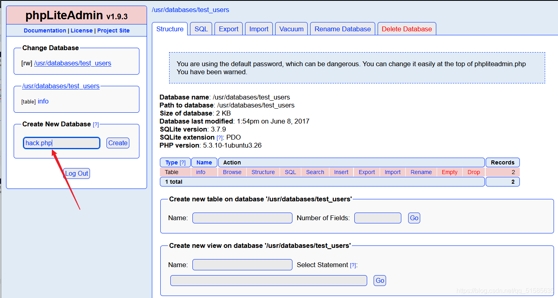Open the Documentation link
This screenshot has height=298, width=558.
click(45, 30)
